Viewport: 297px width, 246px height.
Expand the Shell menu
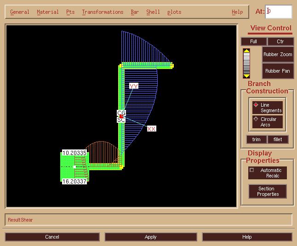153,12
